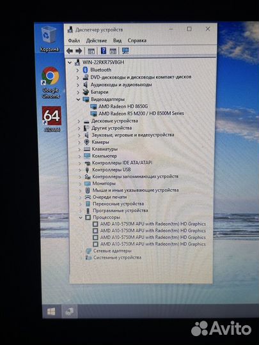This screenshot has height=345, width=259.
Task: Maximize the Диспетчер устройств window
Action: 189,29
